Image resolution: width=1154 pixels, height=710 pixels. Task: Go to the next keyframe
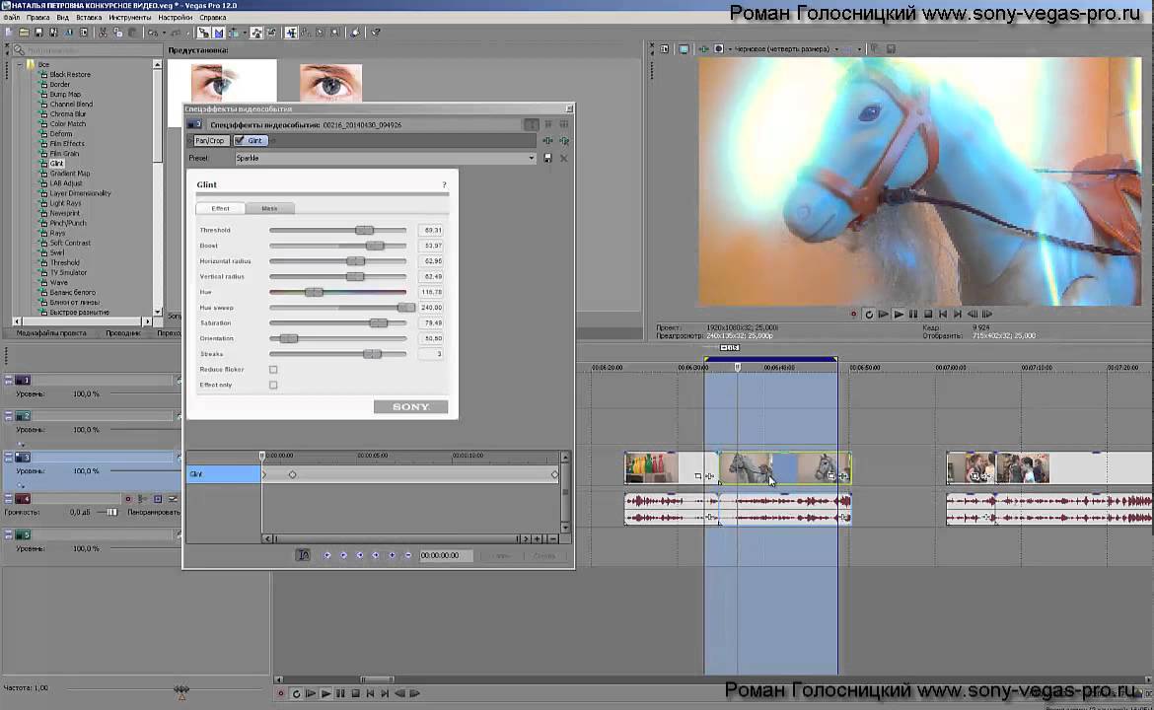point(360,555)
